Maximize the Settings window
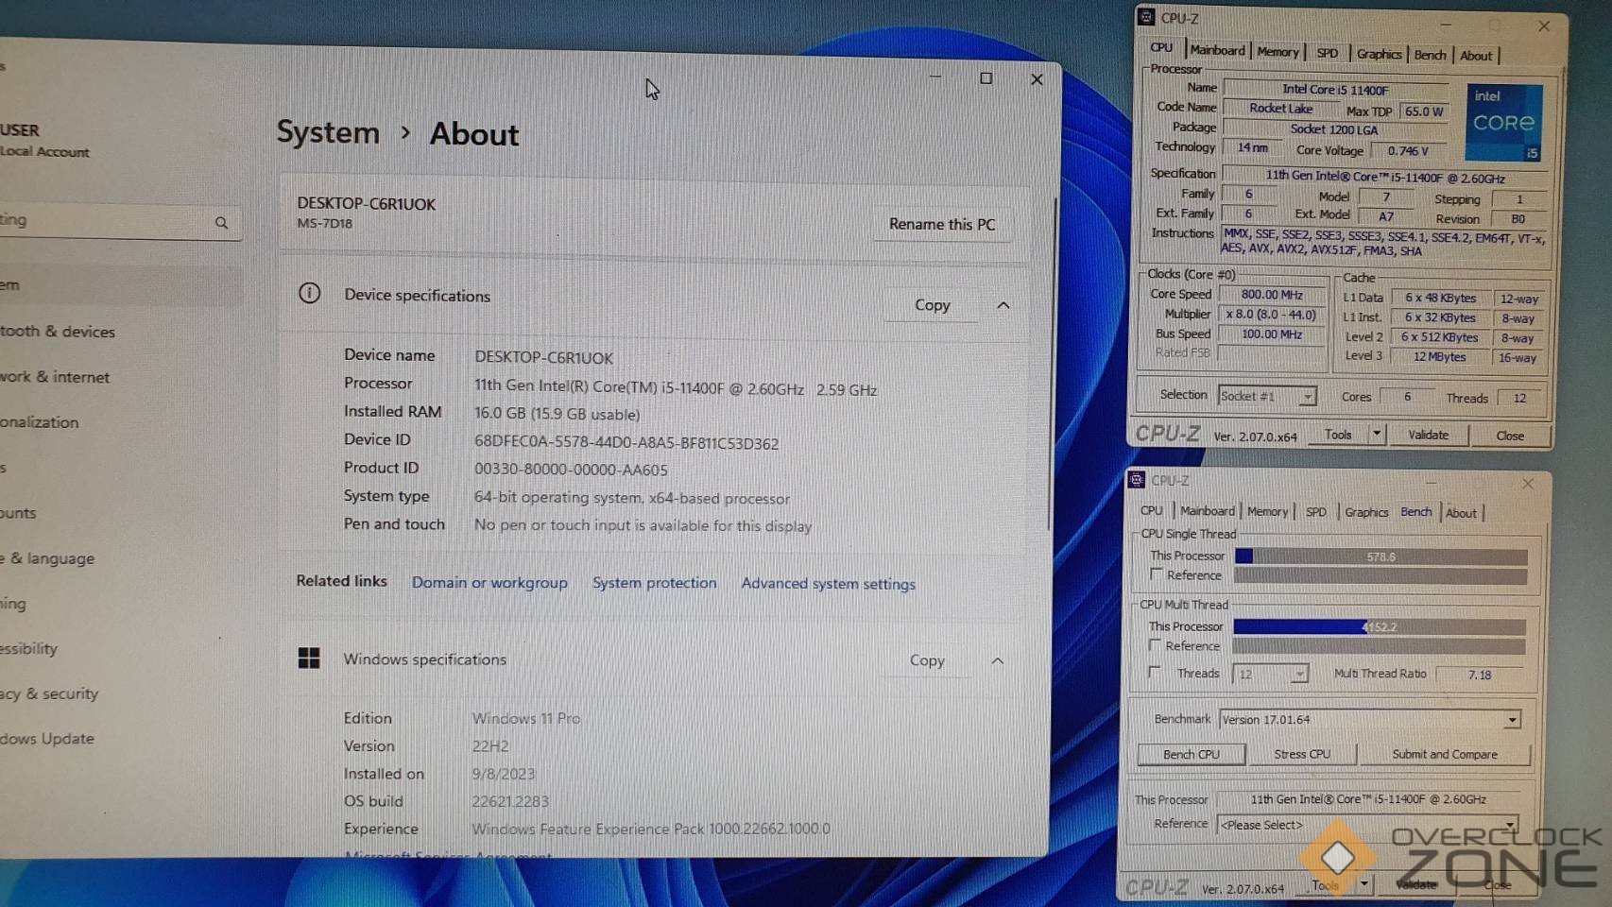 point(986,78)
